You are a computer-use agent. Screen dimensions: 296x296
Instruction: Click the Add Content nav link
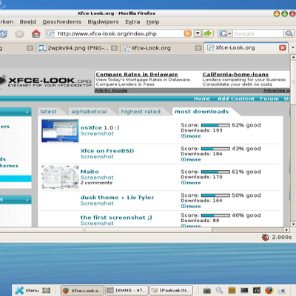tap(236, 98)
